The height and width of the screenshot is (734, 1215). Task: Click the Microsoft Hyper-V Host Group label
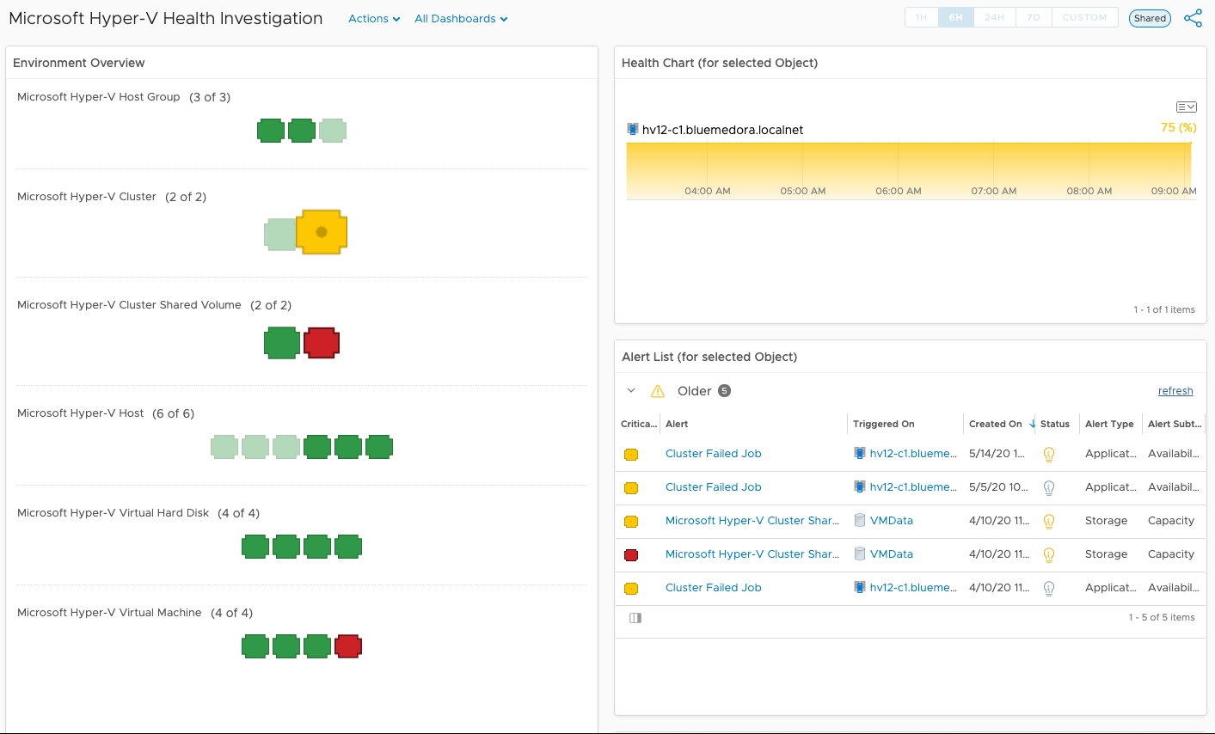[99, 97]
